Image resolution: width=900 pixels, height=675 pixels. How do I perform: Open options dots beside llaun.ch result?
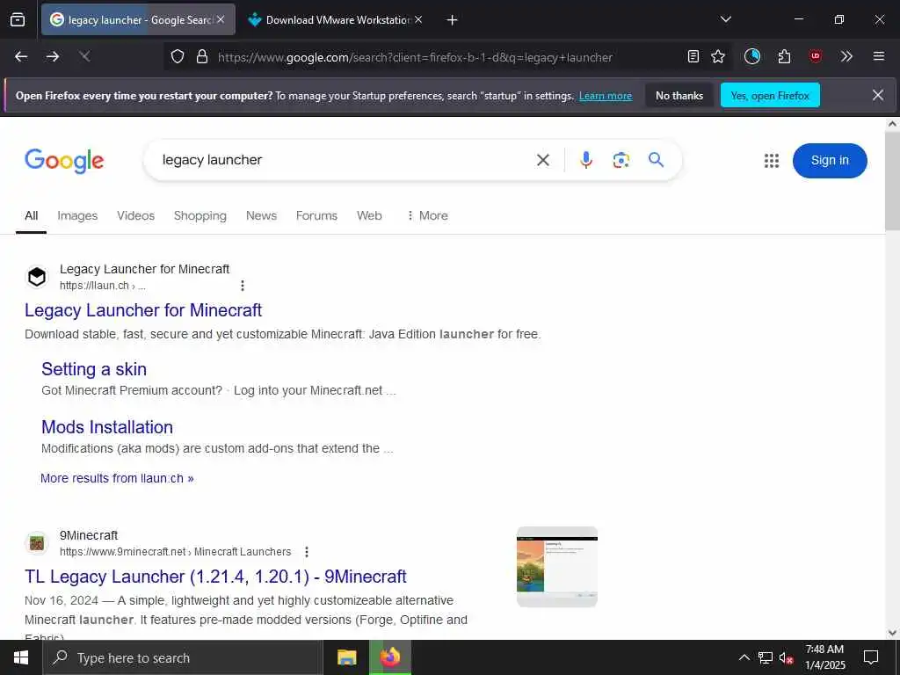point(243,286)
